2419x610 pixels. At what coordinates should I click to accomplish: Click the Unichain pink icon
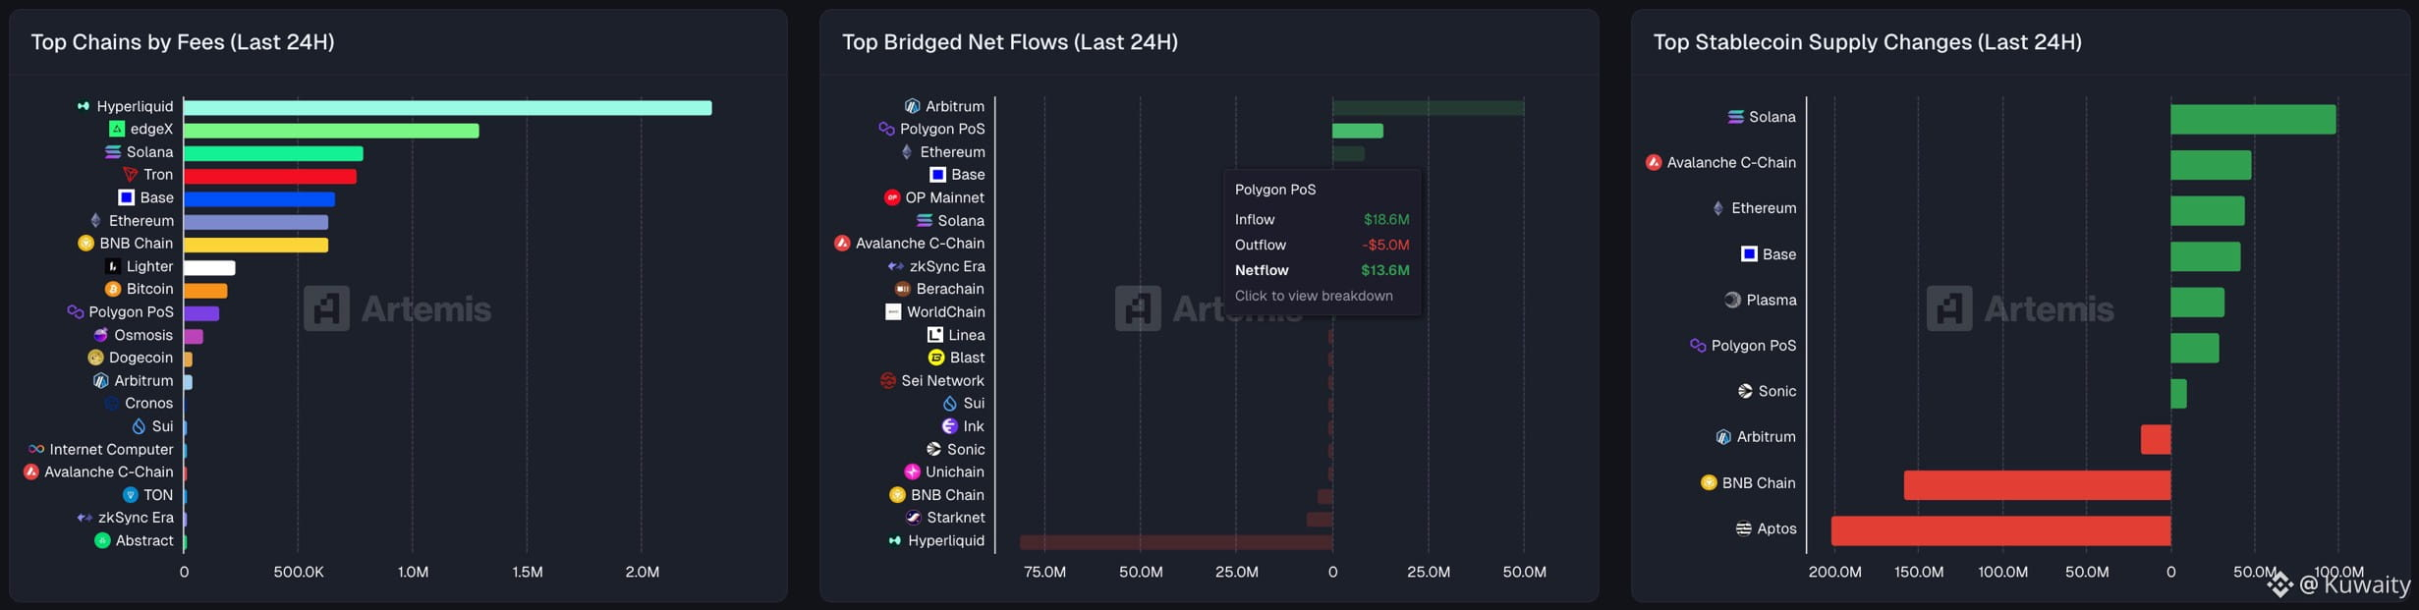[x=912, y=472]
